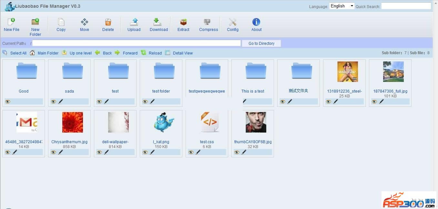Viewport: 438px width, 209px height.
Task: Click the Go to Directory button
Action: 261,44
